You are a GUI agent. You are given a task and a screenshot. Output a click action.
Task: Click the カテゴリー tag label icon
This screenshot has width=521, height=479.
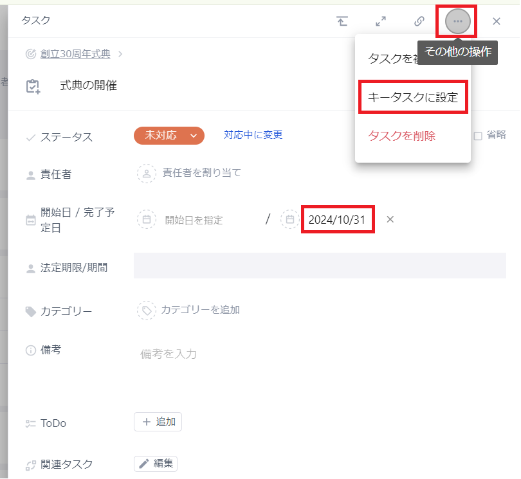[31, 312]
